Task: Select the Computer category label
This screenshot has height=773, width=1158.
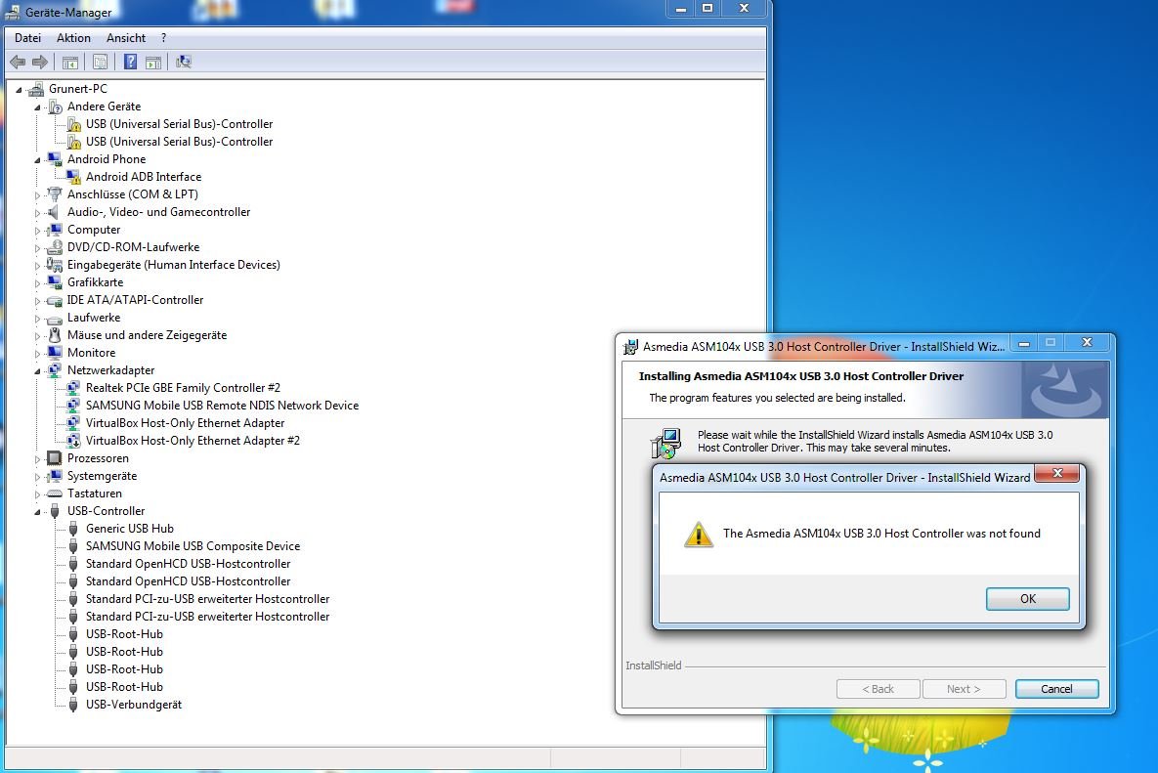Action: coord(94,230)
